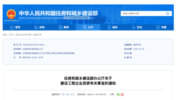Click the home icon beside 首页

point(12,27)
